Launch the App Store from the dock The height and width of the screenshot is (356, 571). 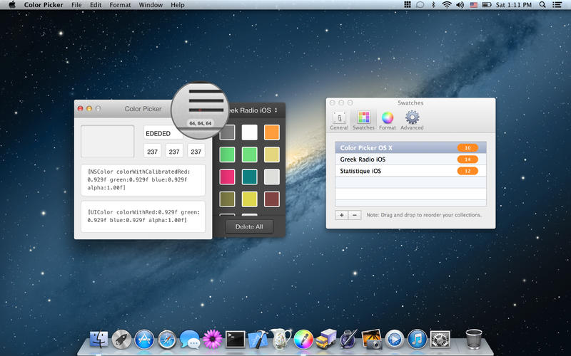coord(144,340)
